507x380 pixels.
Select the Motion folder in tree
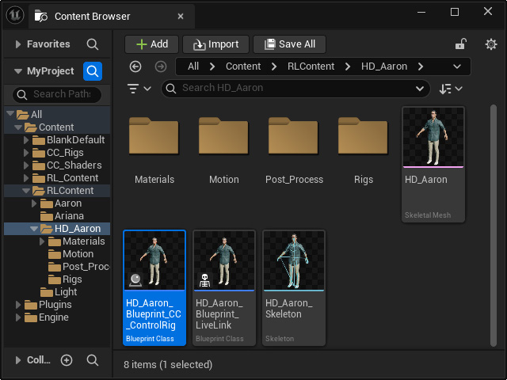coord(78,254)
